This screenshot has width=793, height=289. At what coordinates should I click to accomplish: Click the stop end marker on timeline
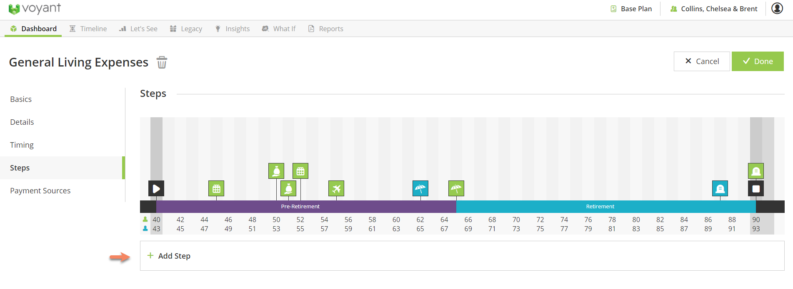[x=755, y=188]
